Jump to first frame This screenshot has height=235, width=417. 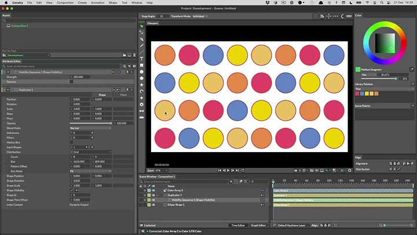click(220, 171)
